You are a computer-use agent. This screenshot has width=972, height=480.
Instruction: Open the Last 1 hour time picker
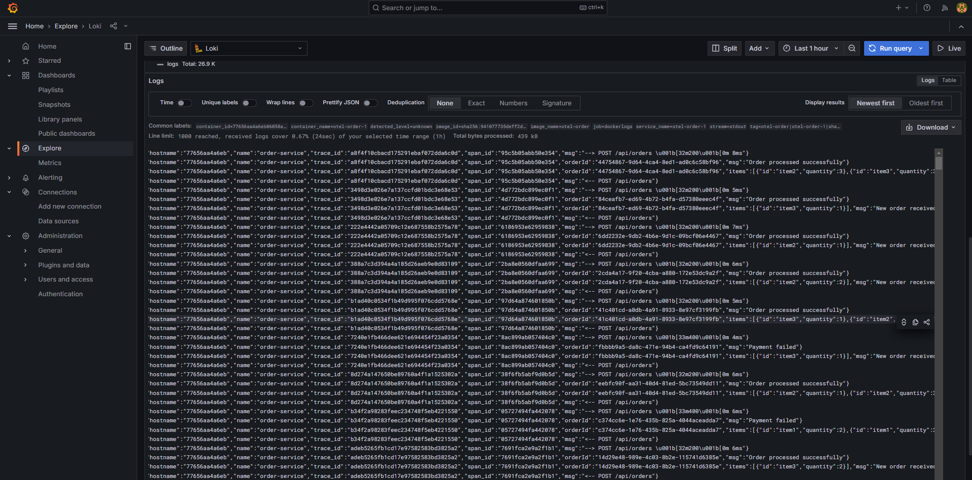click(x=811, y=49)
